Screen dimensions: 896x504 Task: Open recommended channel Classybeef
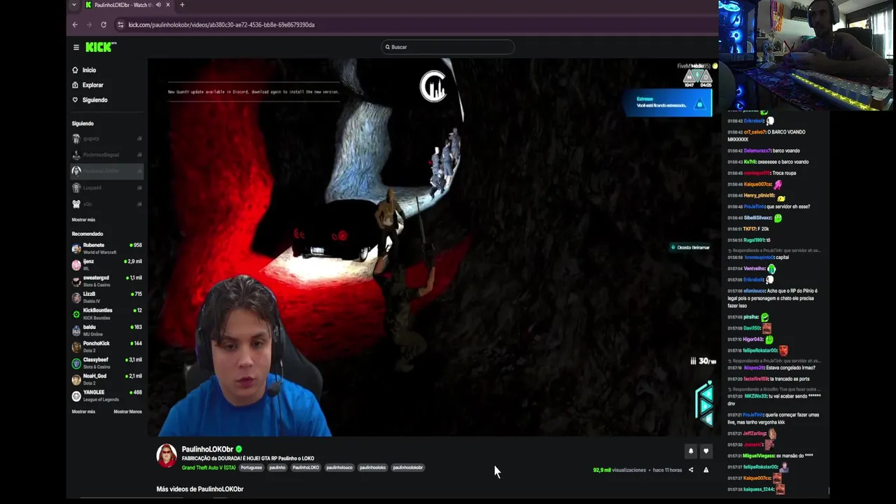click(x=107, y=363)
